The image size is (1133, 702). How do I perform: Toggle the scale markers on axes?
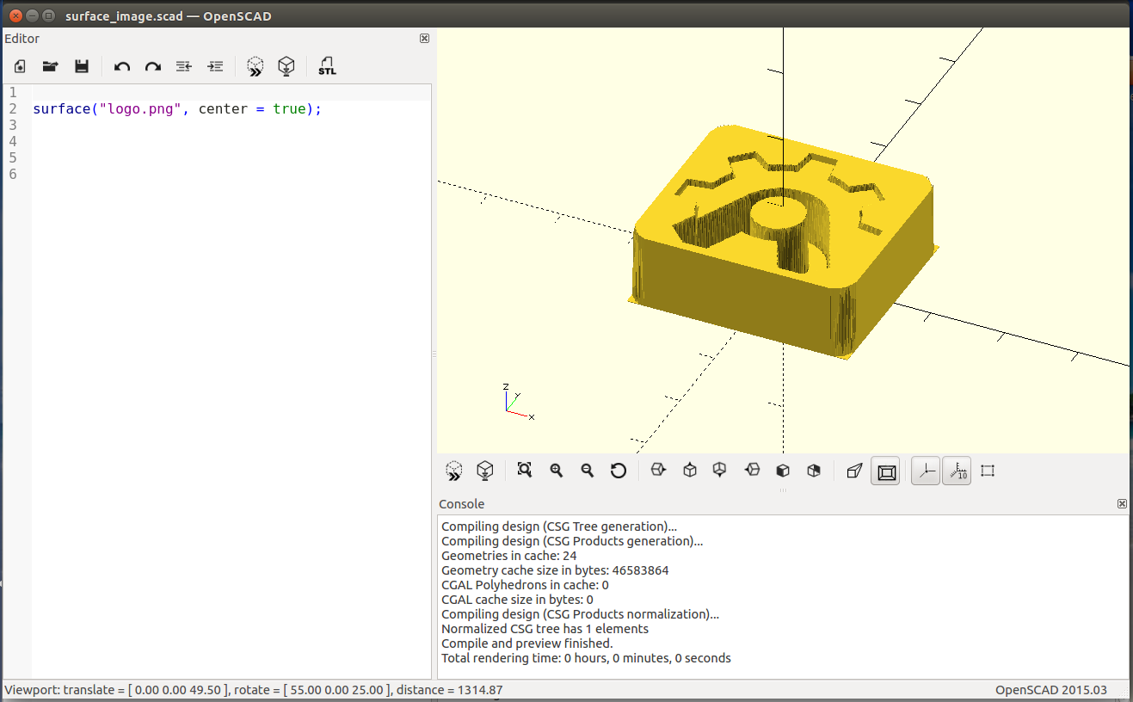[x=957, y=471]
